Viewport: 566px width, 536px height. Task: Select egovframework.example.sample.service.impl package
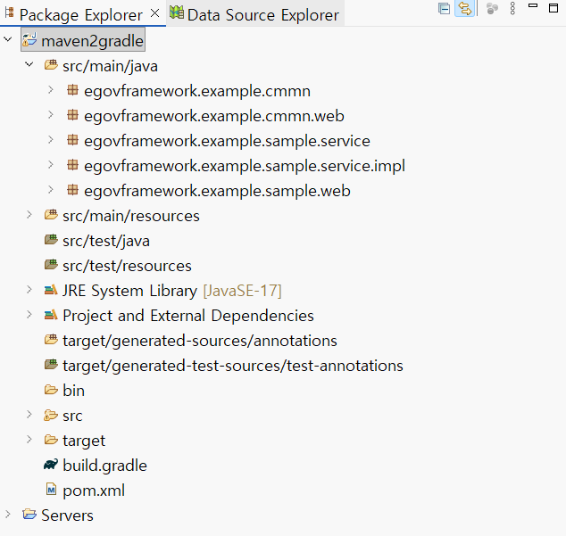pyautogui.click(x=245, y=165)
